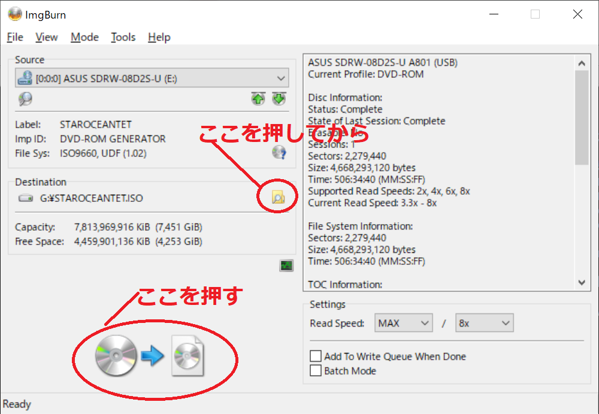This screenshot has width=599, height=414.
Task: Click the Current Profile: DVD-ROM line
Action: 366,74
